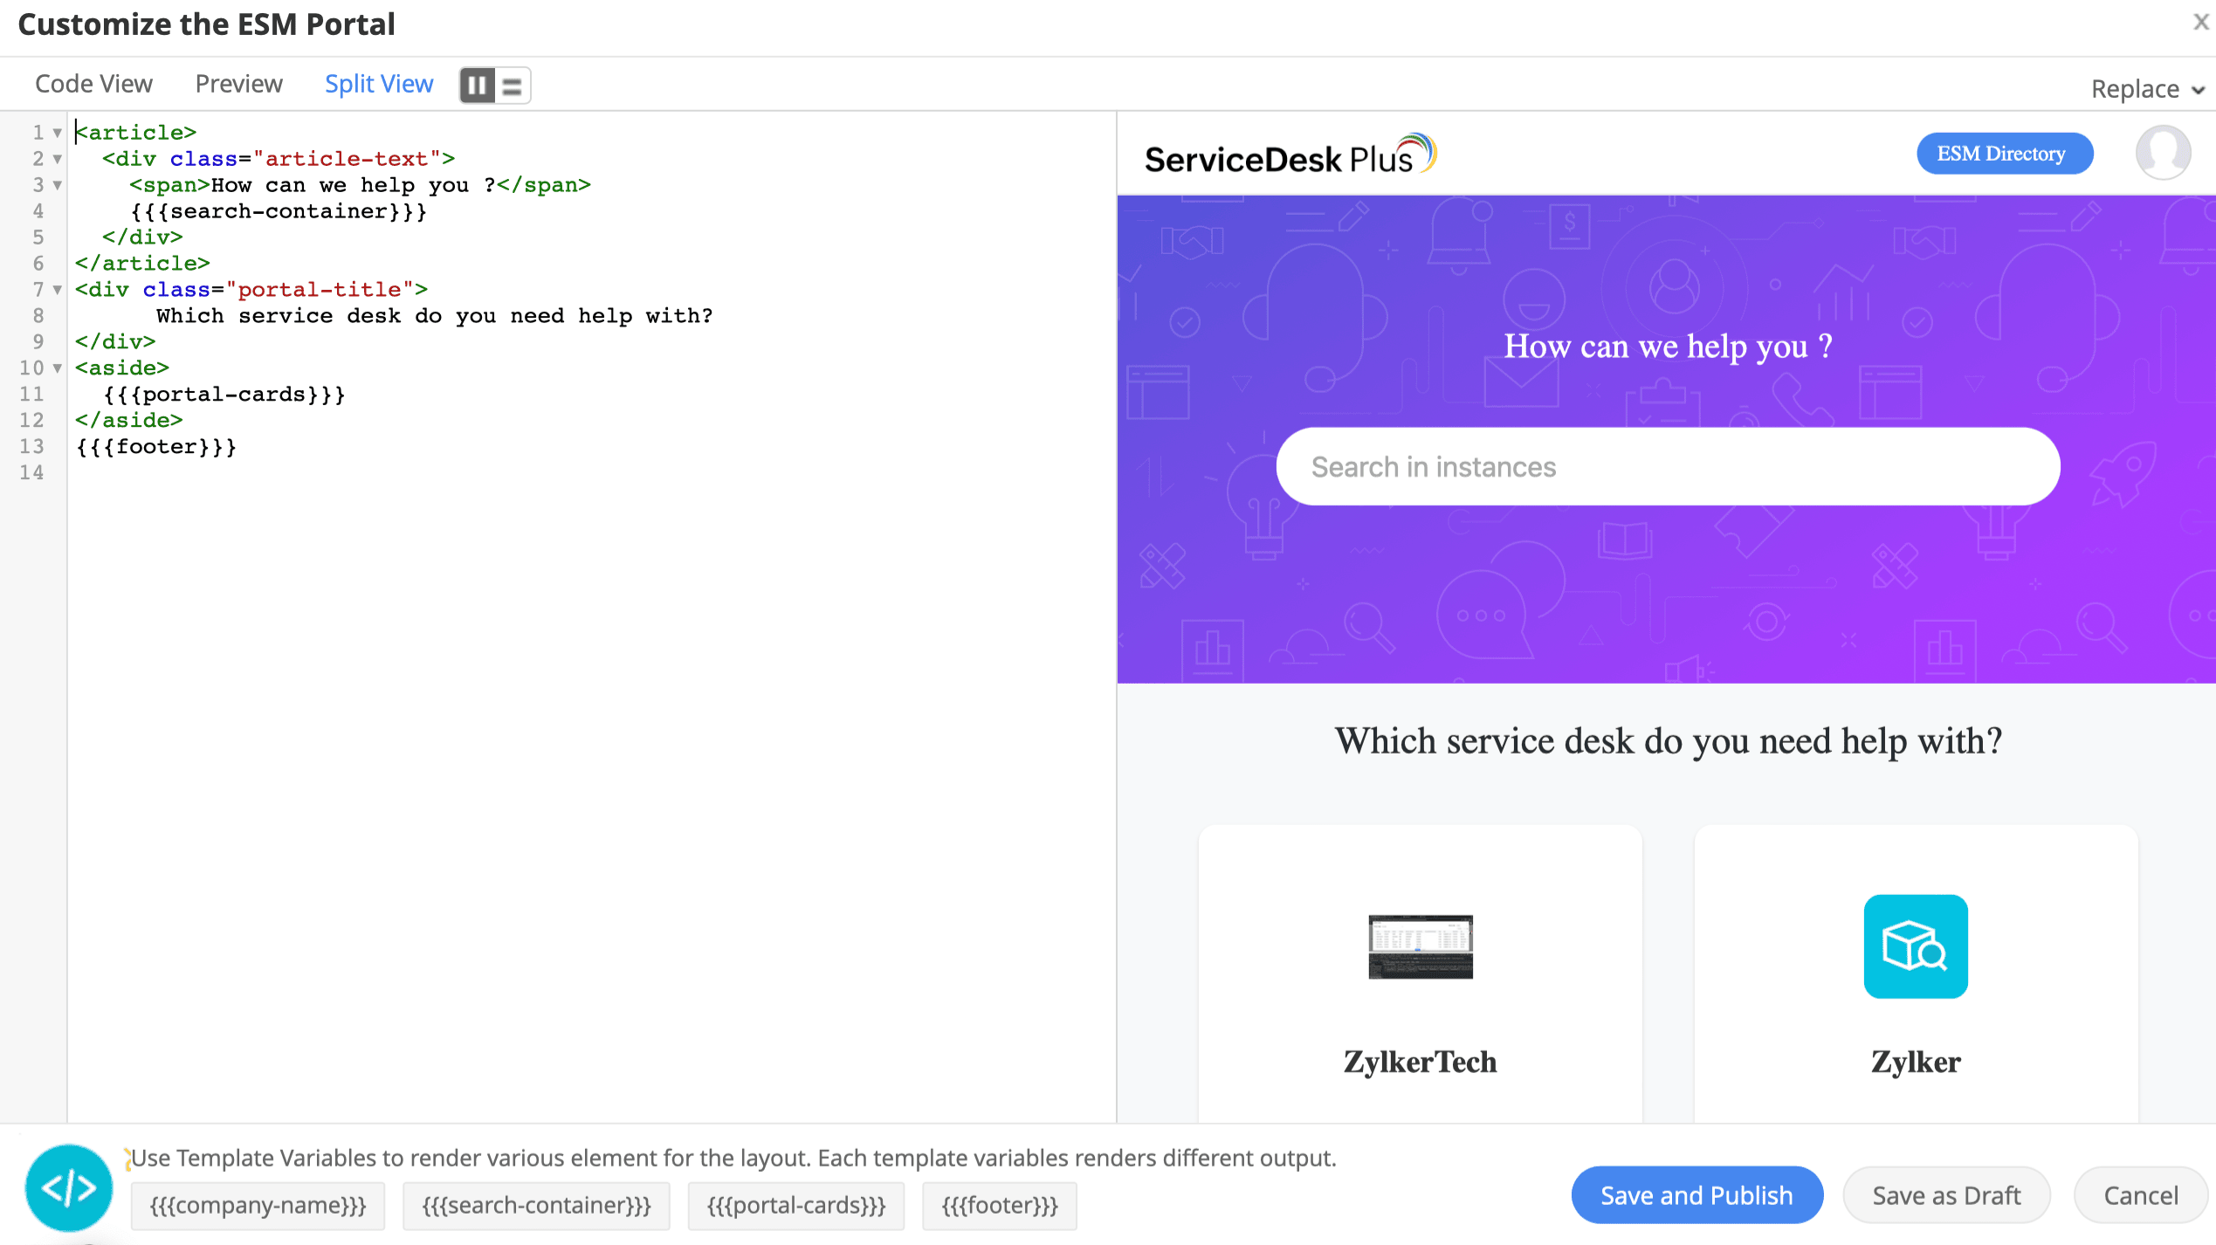Viewport: 2216px width, 1245px height.
Task: Switch to vertical split layout icon
Action: click(x=478, y=86)
